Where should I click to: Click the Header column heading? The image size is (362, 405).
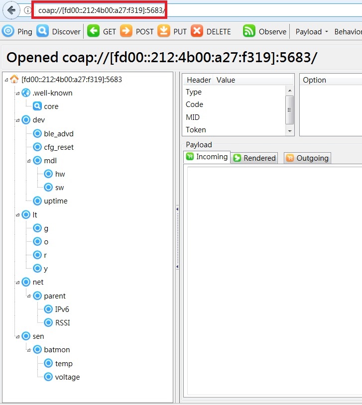(198, 80)
